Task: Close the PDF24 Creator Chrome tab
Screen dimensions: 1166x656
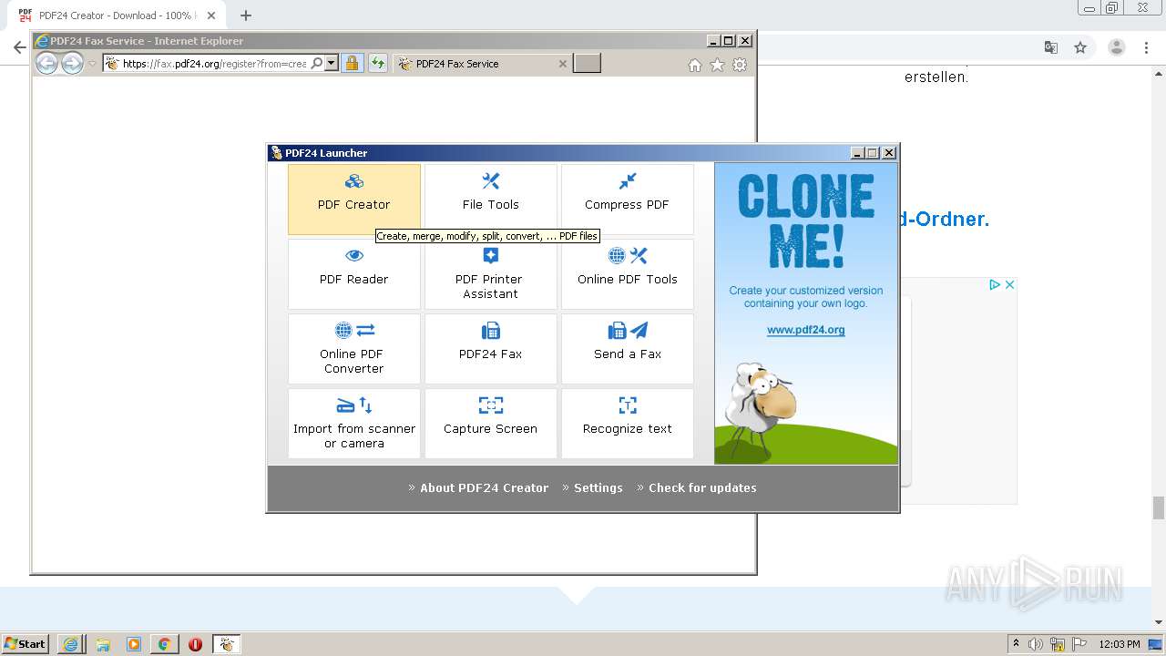Action: pyautogui.click(x=211, y=15)
